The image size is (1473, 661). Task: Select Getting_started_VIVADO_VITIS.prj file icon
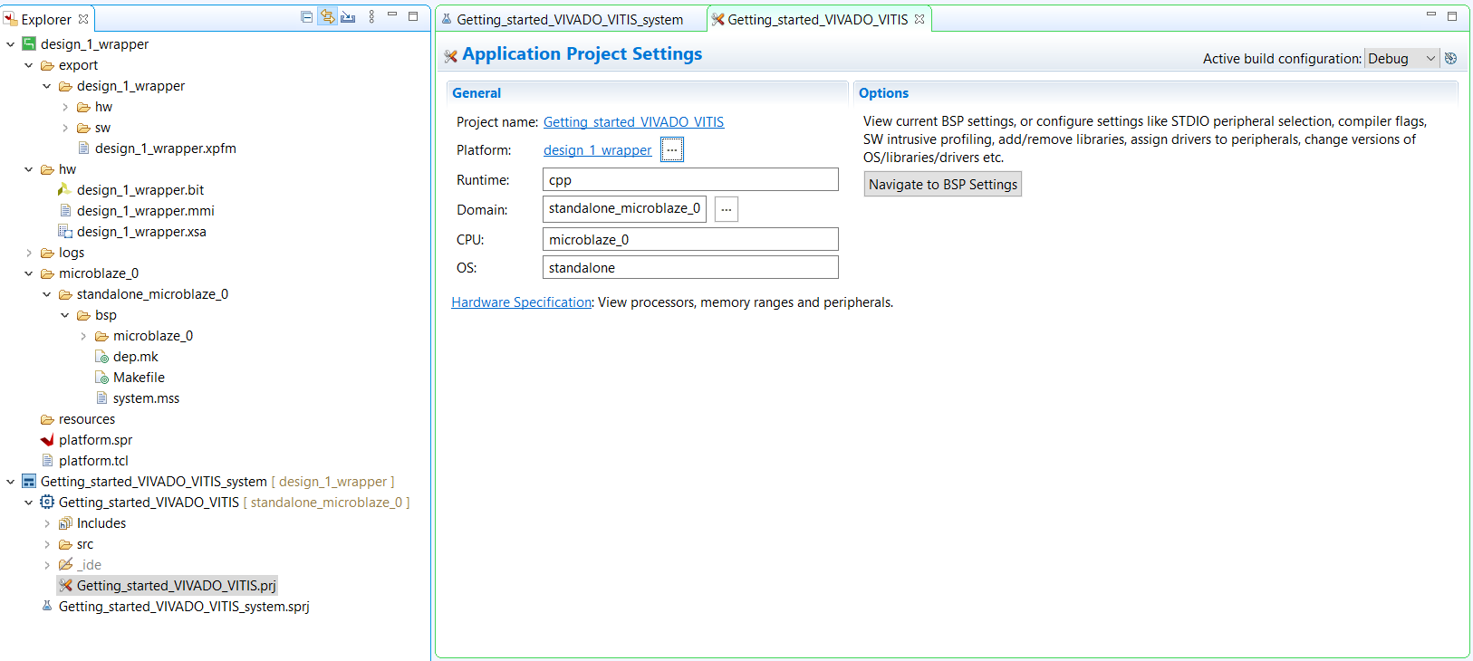click(65, 586)
